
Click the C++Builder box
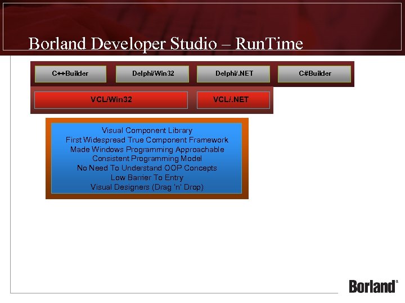coord(70,74)
